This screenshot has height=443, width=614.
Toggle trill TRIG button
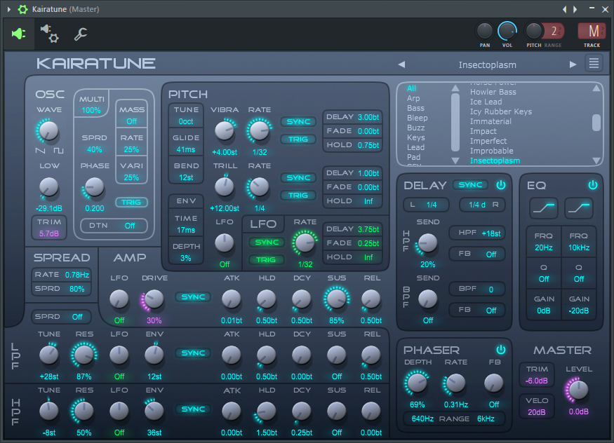click(x=298, y=195)
